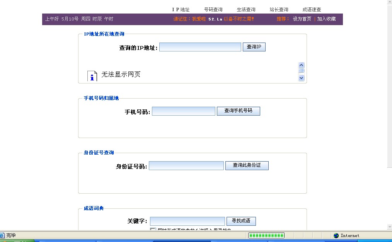Toggle checkbox below idiom keyword field

[x=153, y=230]
